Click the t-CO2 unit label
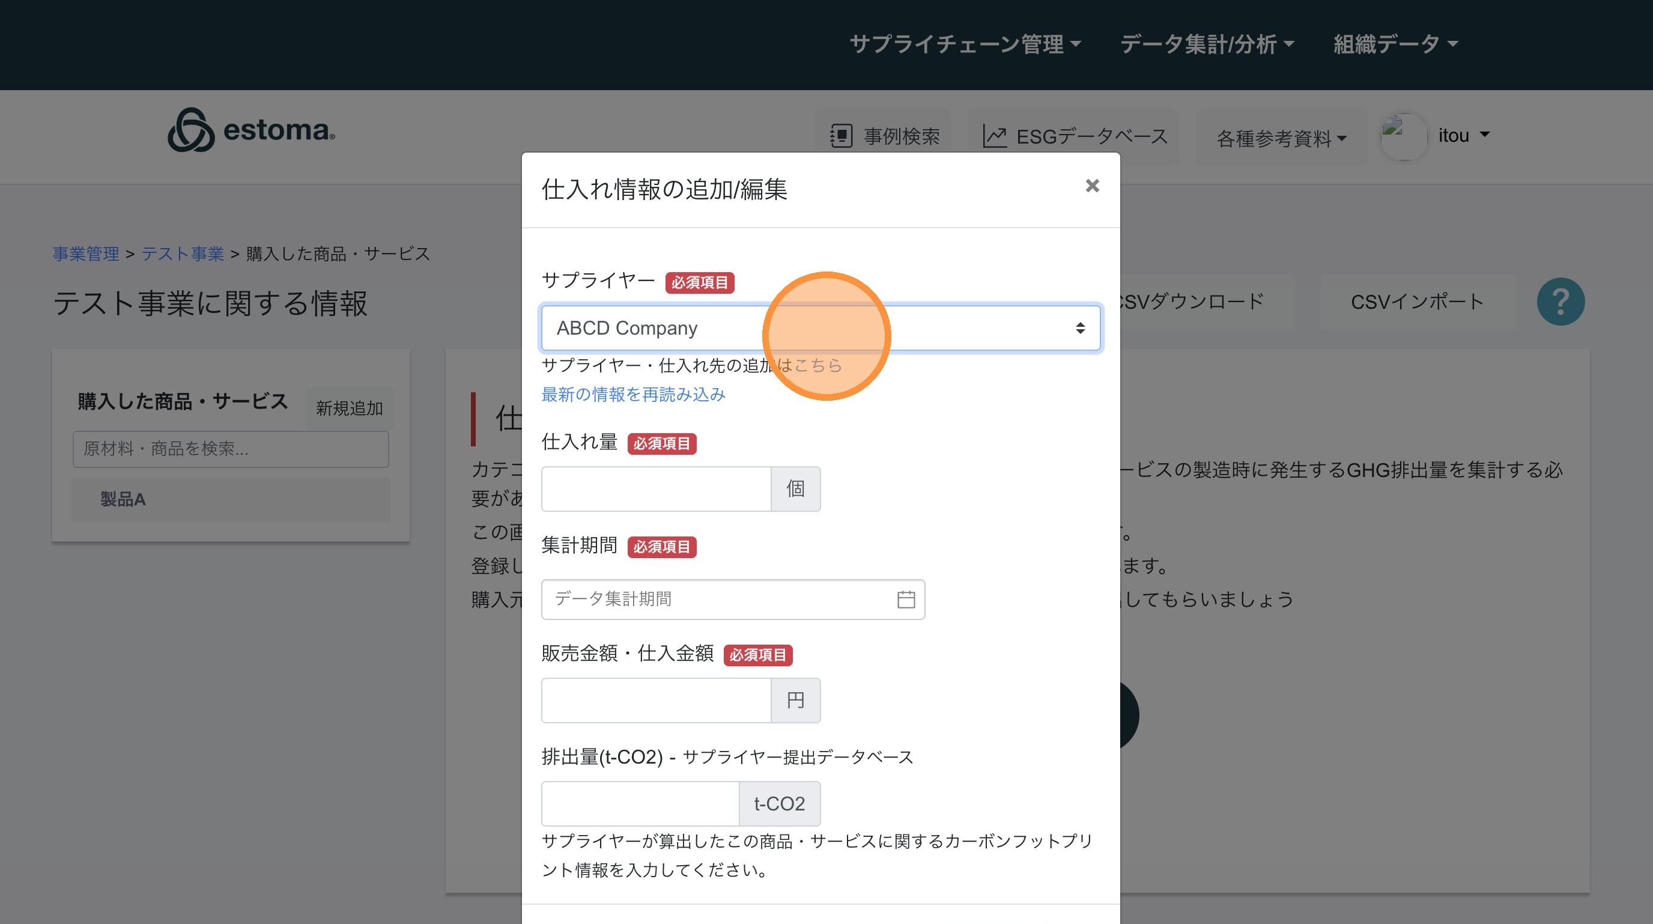The height and width of the screenshot is (924, 1653). (x=780, y=803)
